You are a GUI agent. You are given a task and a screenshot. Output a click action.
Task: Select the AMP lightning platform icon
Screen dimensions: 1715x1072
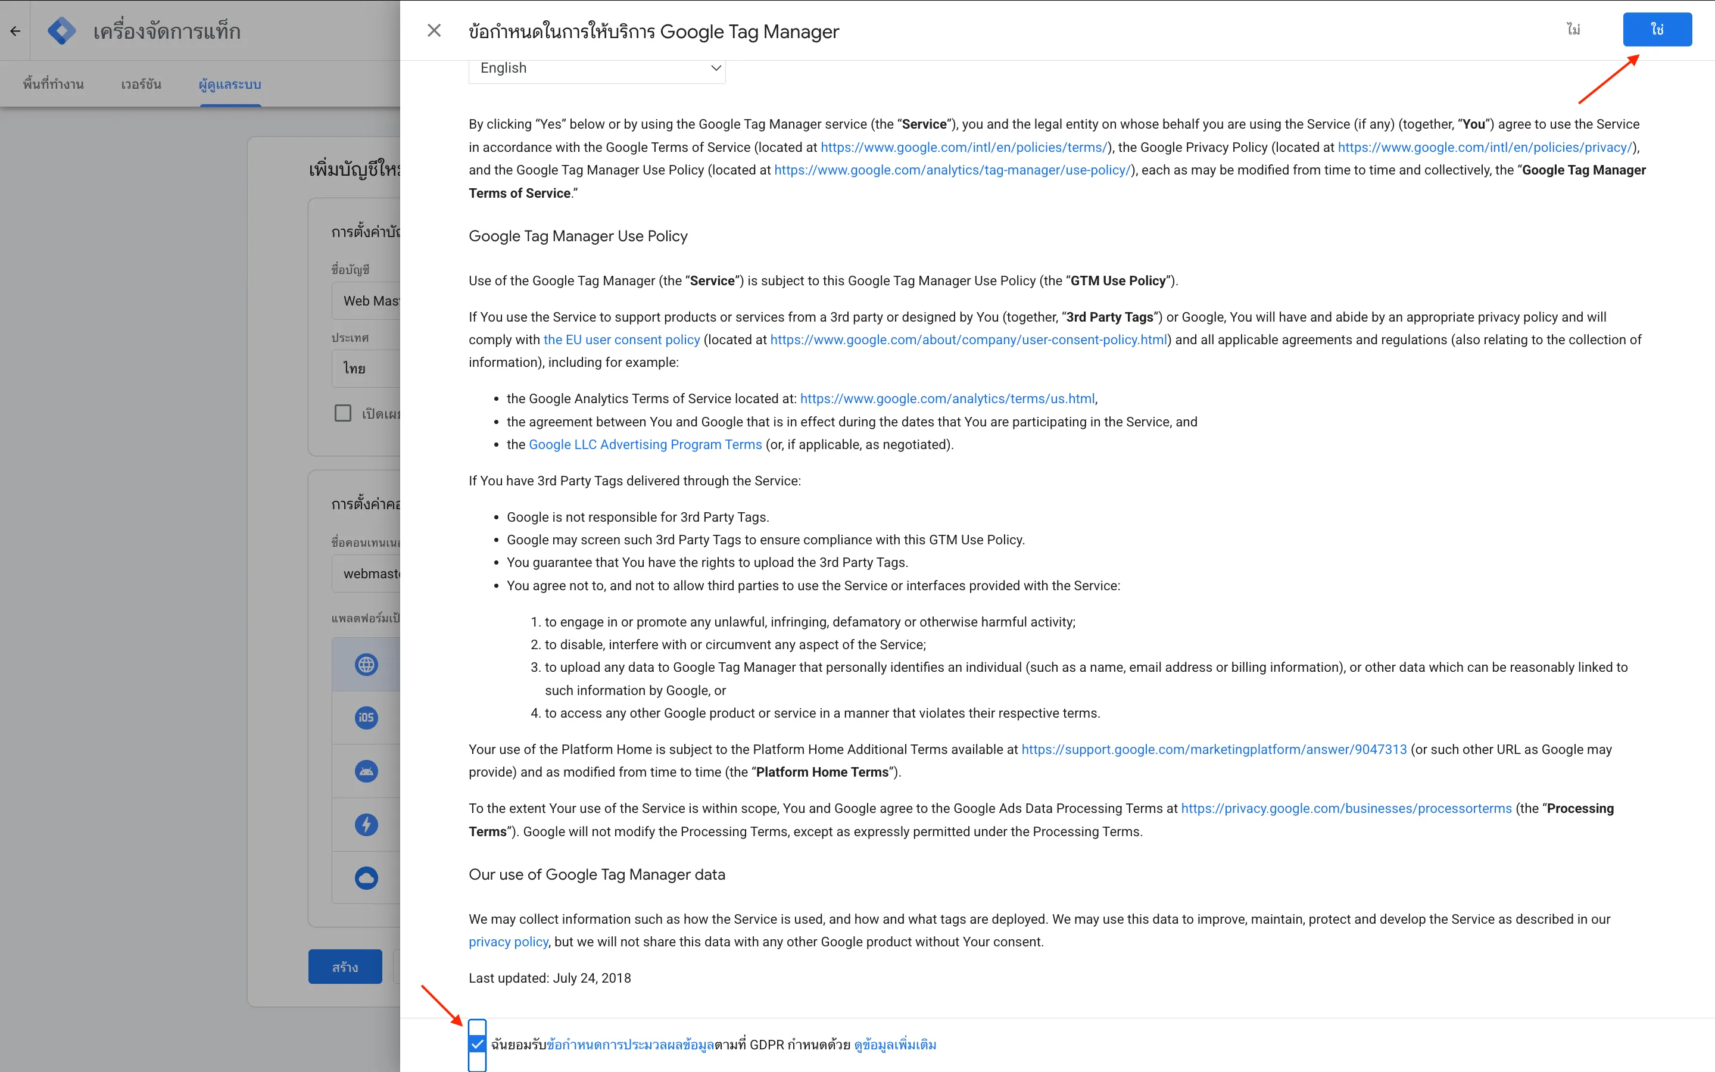coord(366,824)
